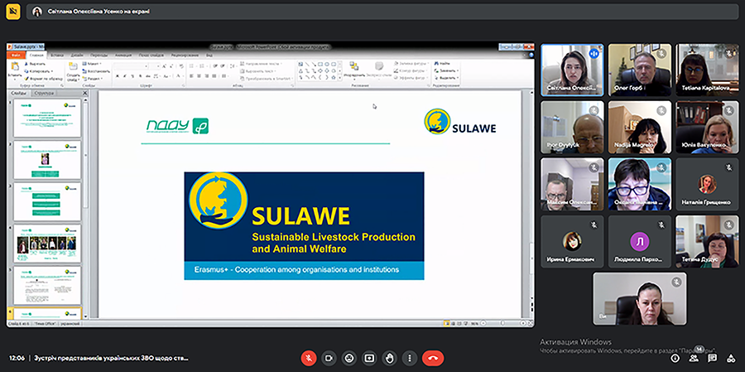Switch to the Вставка ribbon tab
The width and height of the screenshot is (745, 372).
[56, 55]
